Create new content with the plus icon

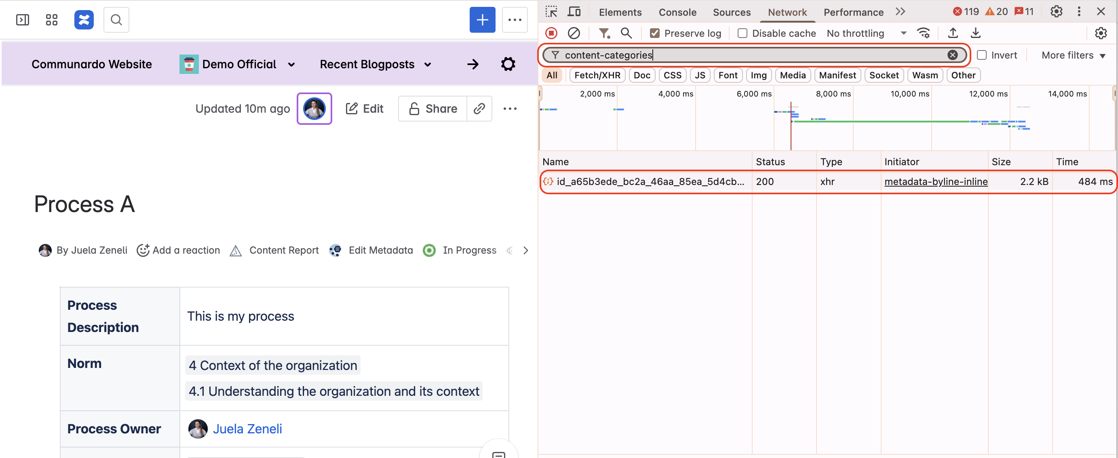pyautogui.click(x=483, y=19)
